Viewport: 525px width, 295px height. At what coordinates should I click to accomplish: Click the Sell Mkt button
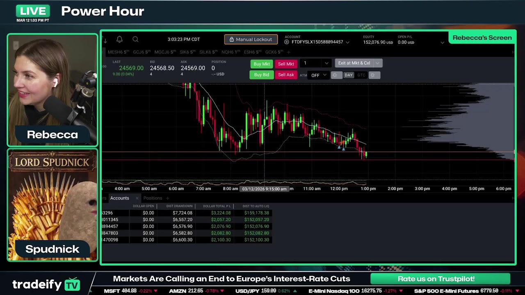pos(286,64)
